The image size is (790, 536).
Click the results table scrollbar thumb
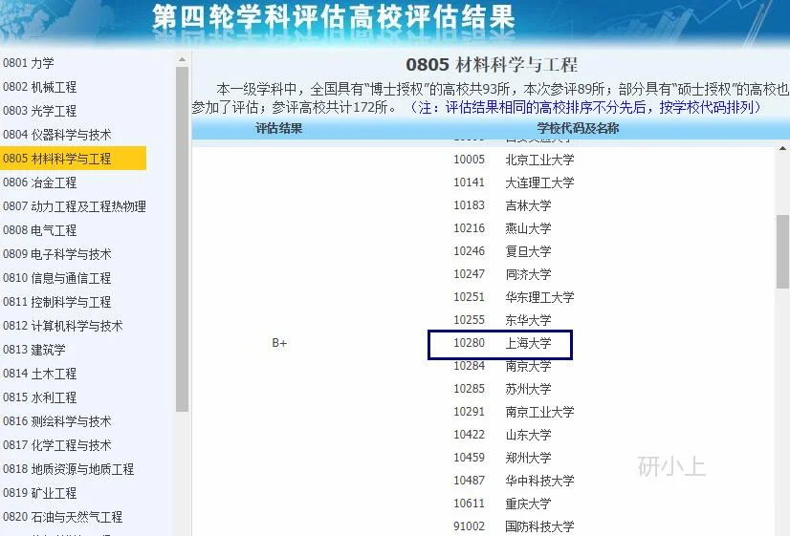click(x=782, y=251)
